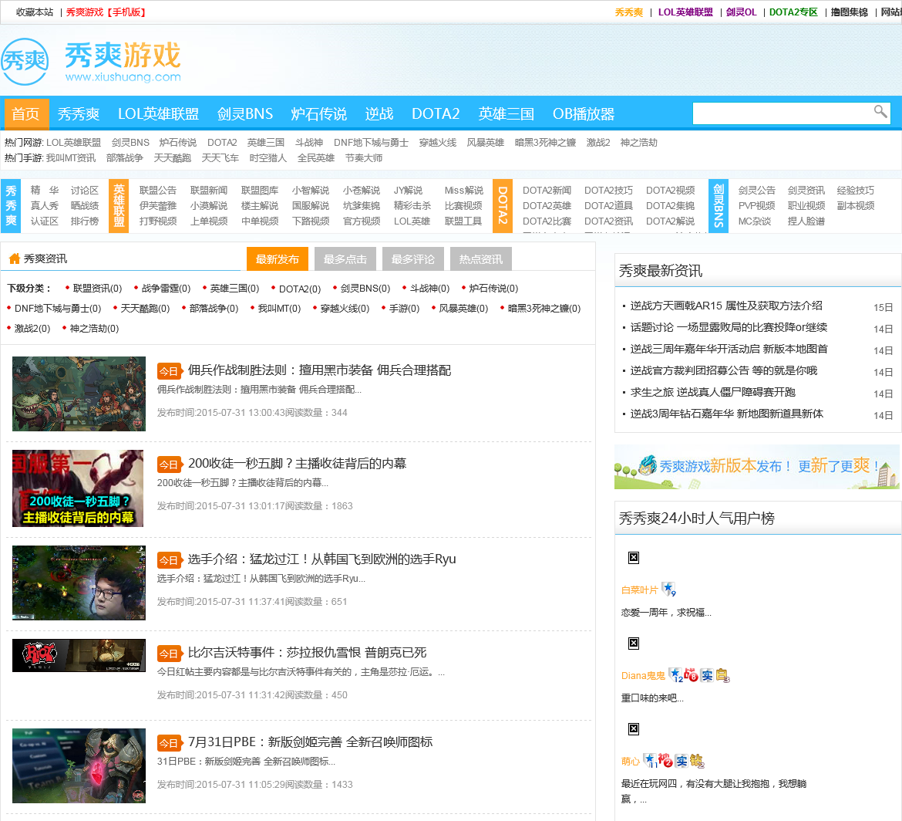Click the search input field

[x=780, y=113]
